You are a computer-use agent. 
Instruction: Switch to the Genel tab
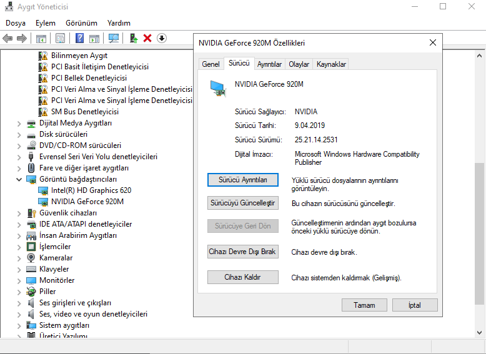coord(211,64)
